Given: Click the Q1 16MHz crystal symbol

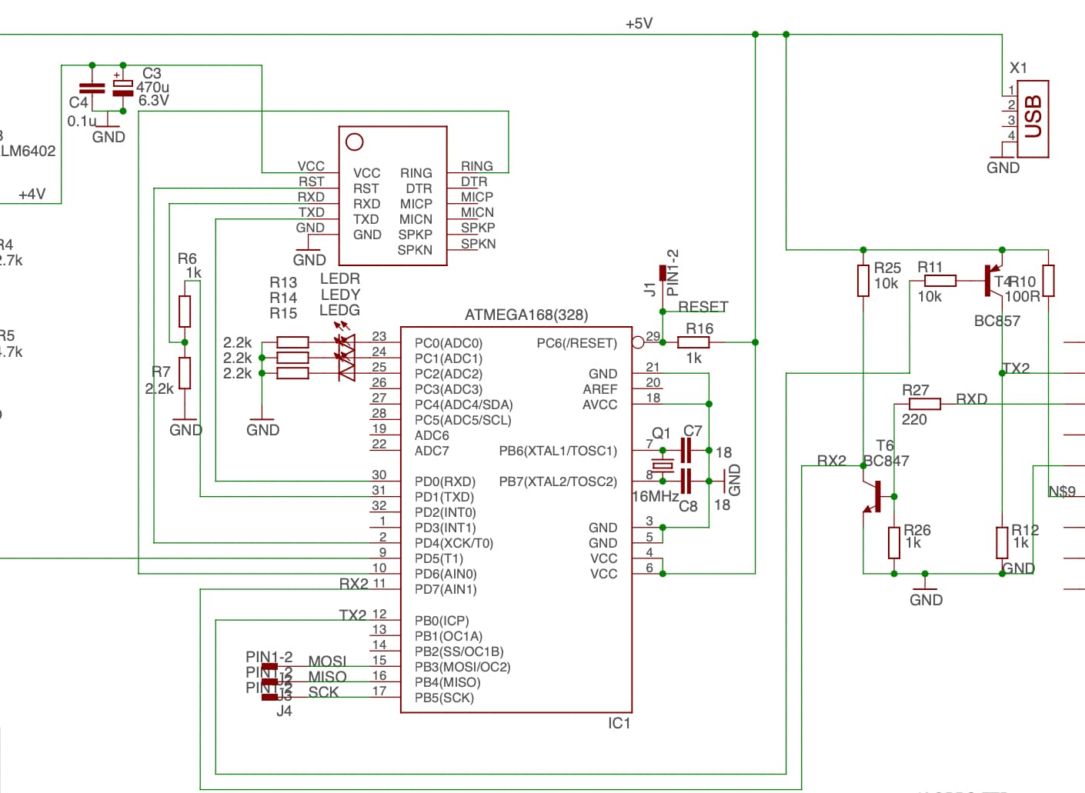Looking at the screenshot, I should coord(663,465).
